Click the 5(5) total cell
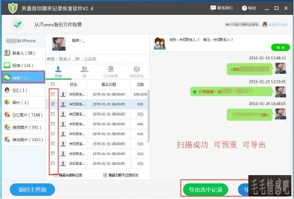Screen dimensions: 294x199 click(140, 114)
